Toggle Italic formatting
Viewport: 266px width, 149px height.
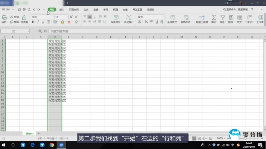click(38, 22)
